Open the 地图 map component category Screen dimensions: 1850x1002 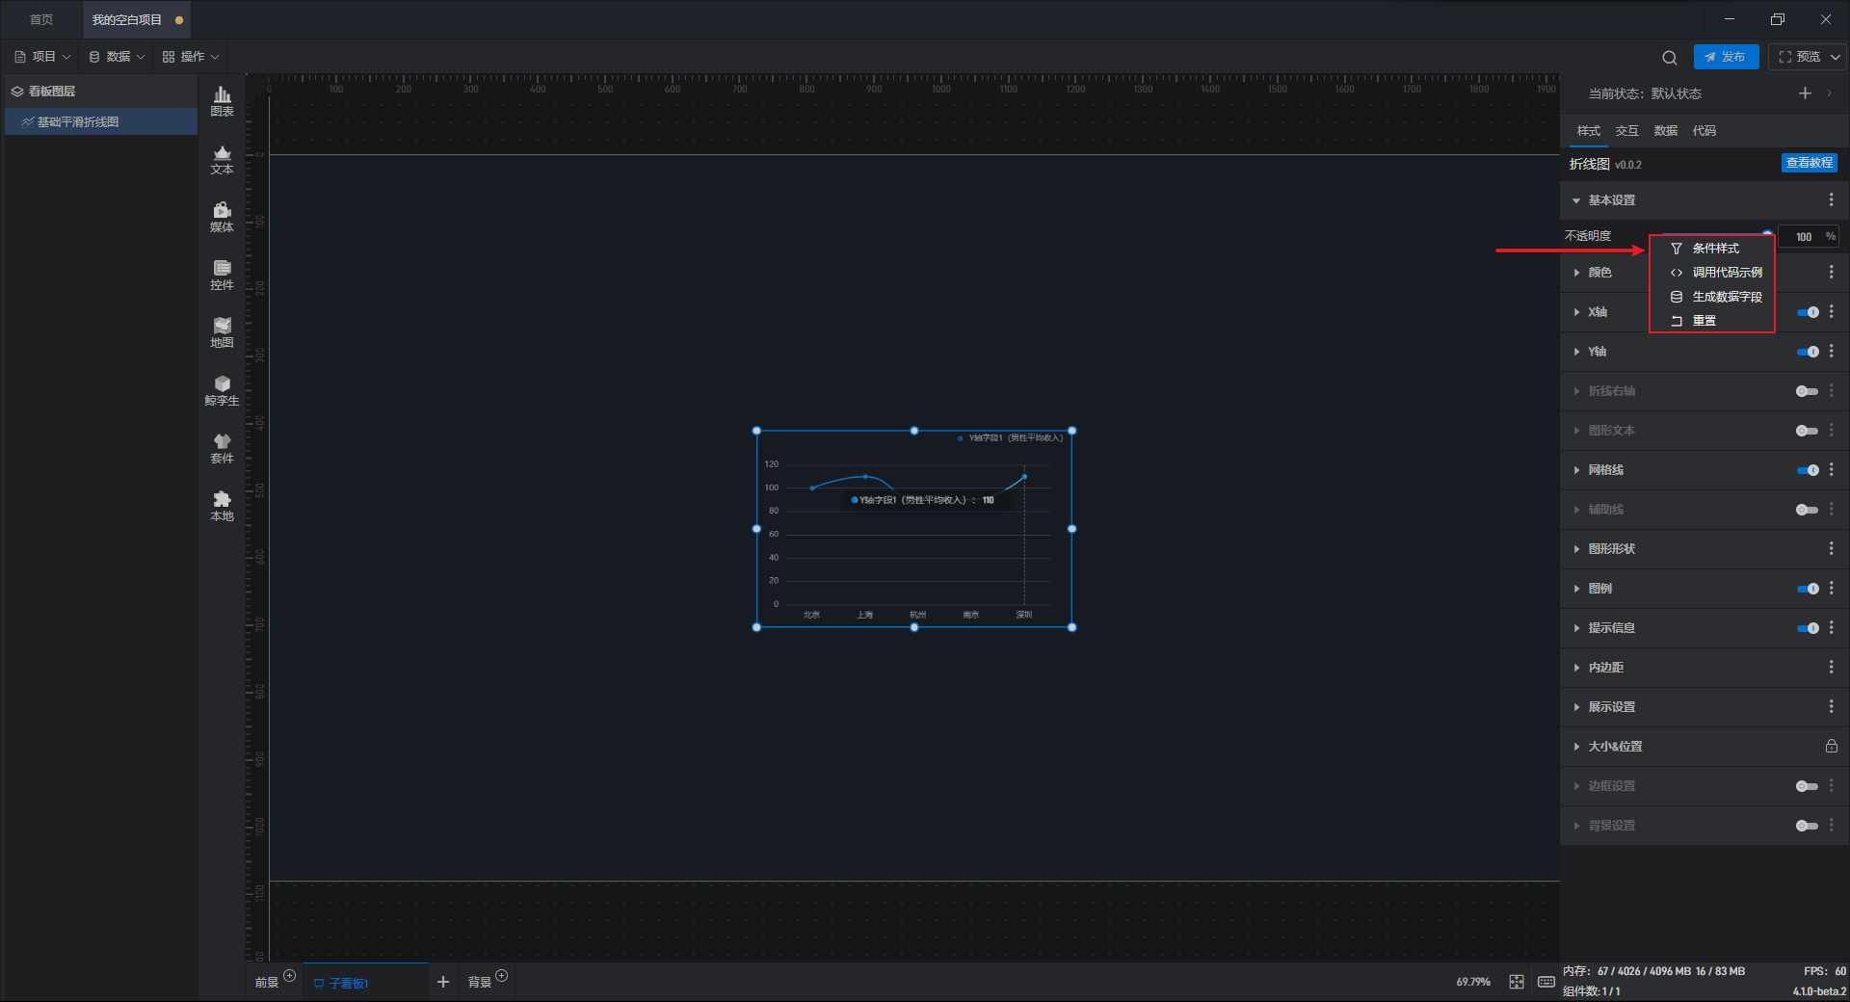click(222, 332)
